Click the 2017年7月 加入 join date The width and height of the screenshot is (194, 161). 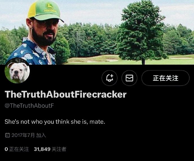pyautogui.click(x=29, y=135)
